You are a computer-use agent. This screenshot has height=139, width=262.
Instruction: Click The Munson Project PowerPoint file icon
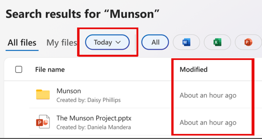(x=43, y=122)
